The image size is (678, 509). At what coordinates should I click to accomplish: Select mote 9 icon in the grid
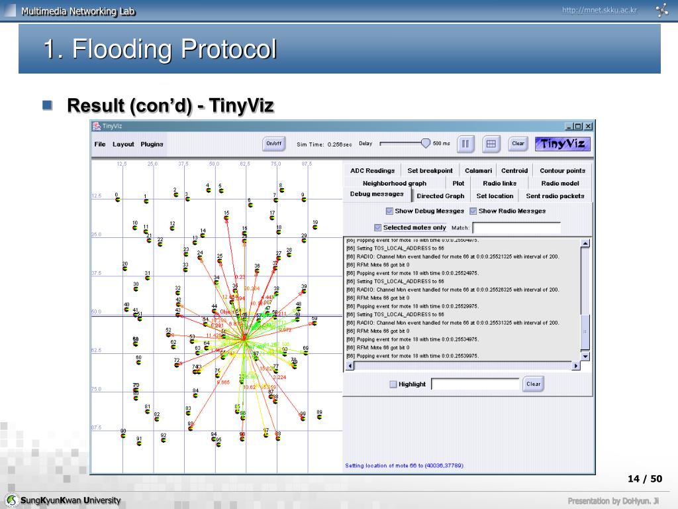point(303,199)
